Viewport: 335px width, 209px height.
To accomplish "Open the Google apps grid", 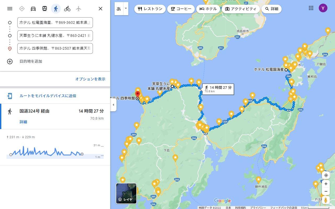I will click(311, 8).
